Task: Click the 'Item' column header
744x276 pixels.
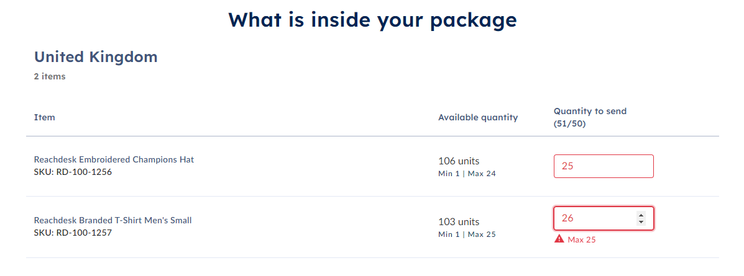Action: [45, 117]
